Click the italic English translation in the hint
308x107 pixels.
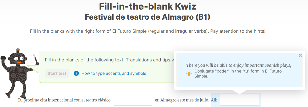pyautogui.click(x=239, y=65)
